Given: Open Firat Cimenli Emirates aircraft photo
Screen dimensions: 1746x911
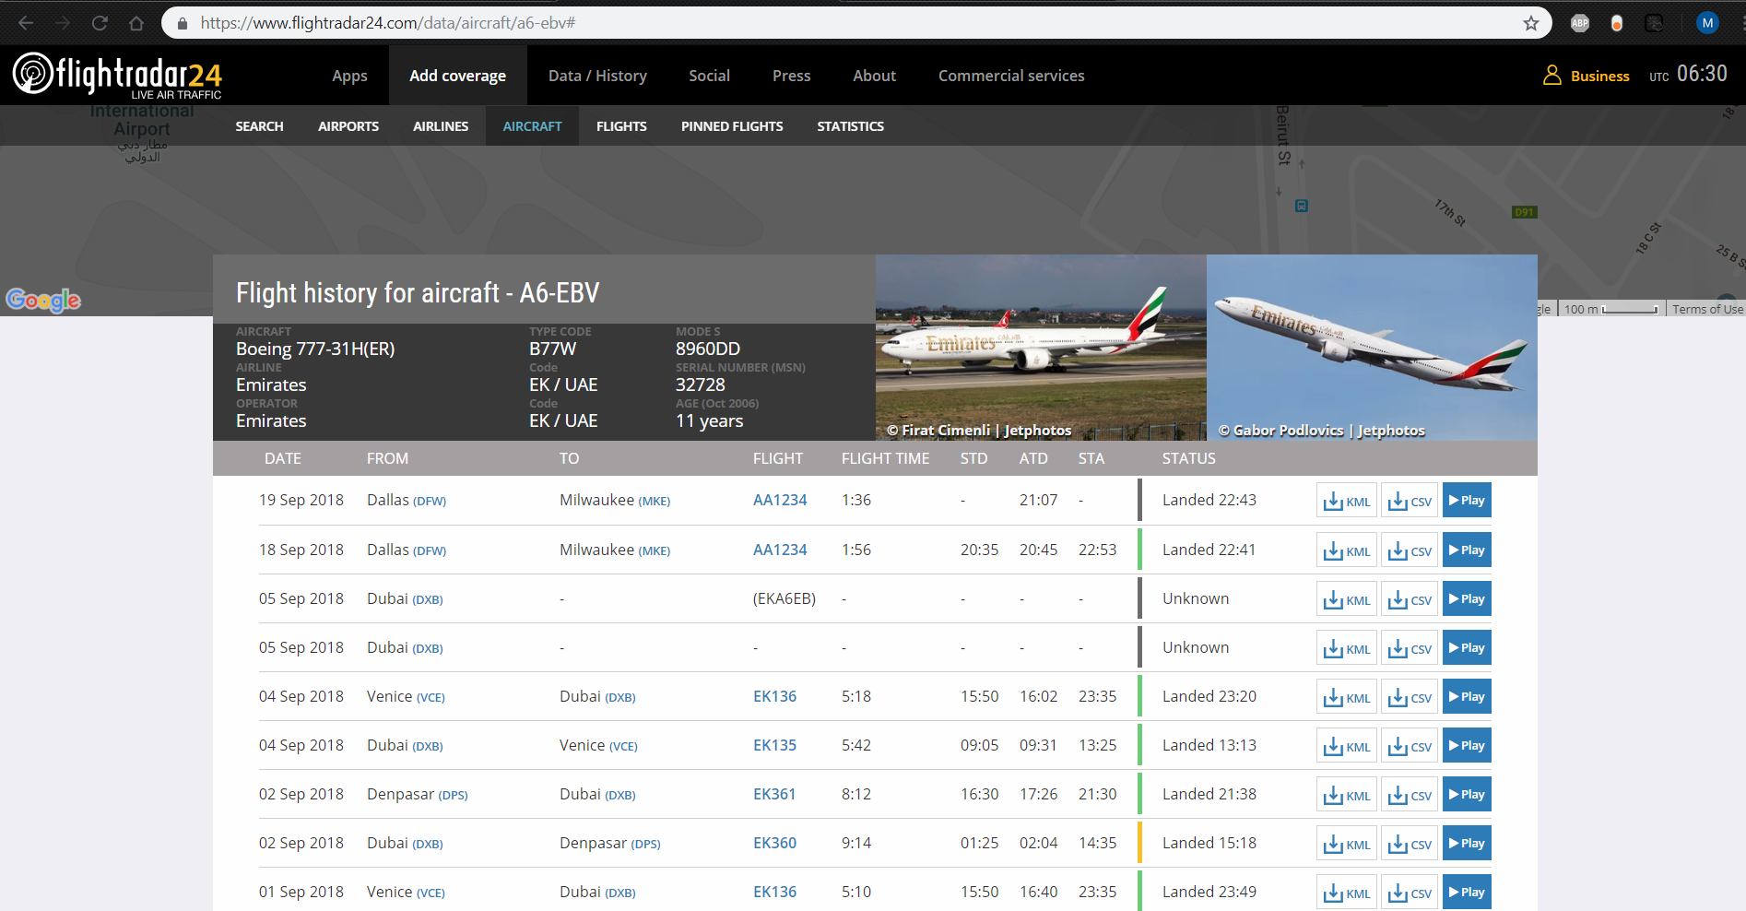Looking at the screenshot, I should tap(1041, 348).
